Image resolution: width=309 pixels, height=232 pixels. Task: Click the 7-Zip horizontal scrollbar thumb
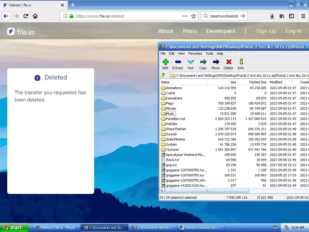click(x=207, y=191)
